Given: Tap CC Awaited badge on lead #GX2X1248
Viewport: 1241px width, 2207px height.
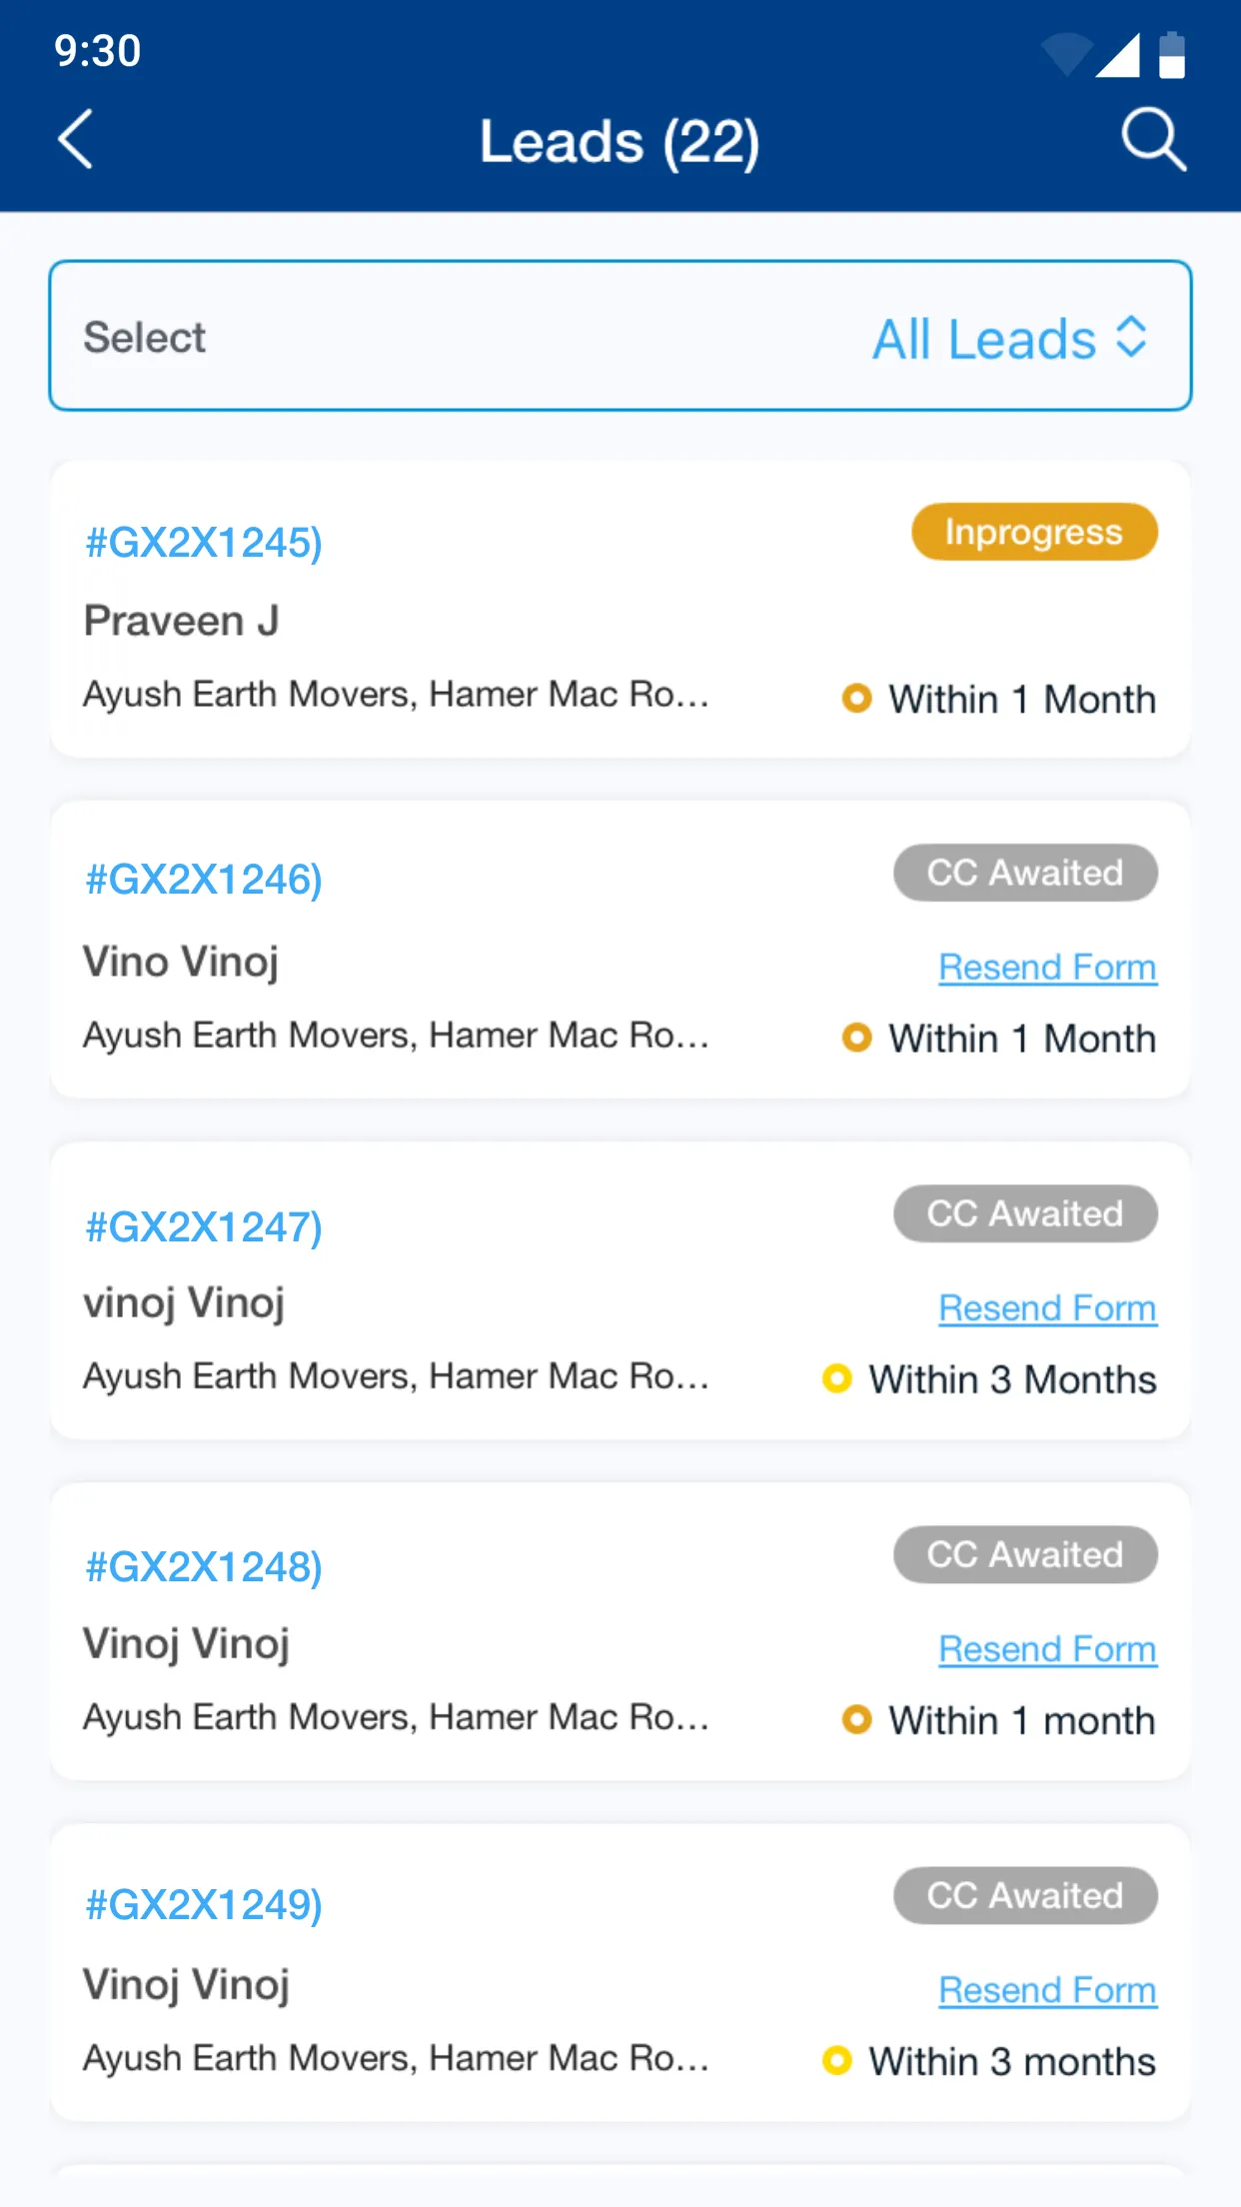Looking at the screenshot, I should click(1025, 1554).
